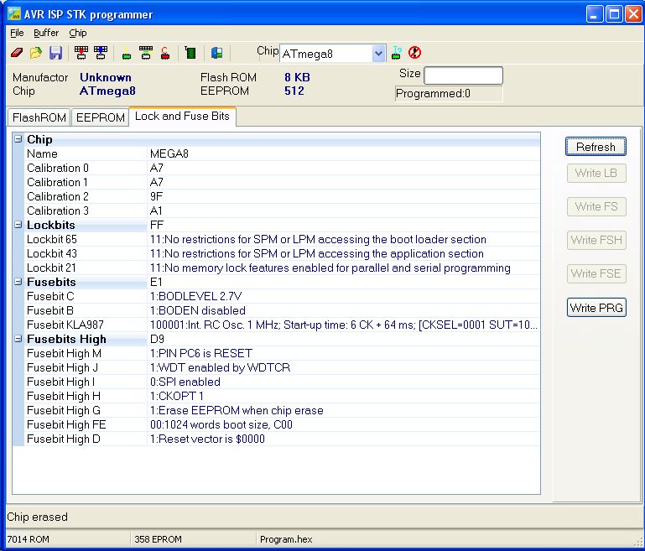This screenshot has height=551, width=645.
Task: Select Fusebit KLA987 oscillator setting row
Action: (282, 325)
